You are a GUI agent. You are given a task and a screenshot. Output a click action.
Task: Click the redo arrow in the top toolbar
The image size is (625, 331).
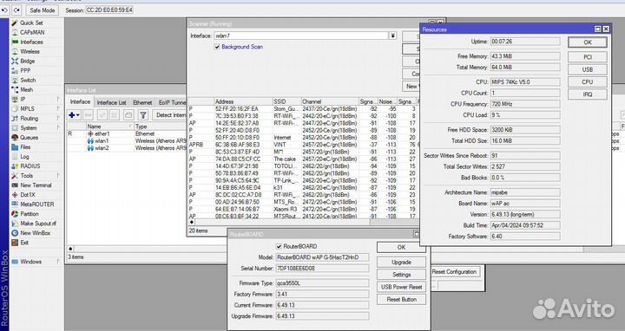click(x=16, y=10)
